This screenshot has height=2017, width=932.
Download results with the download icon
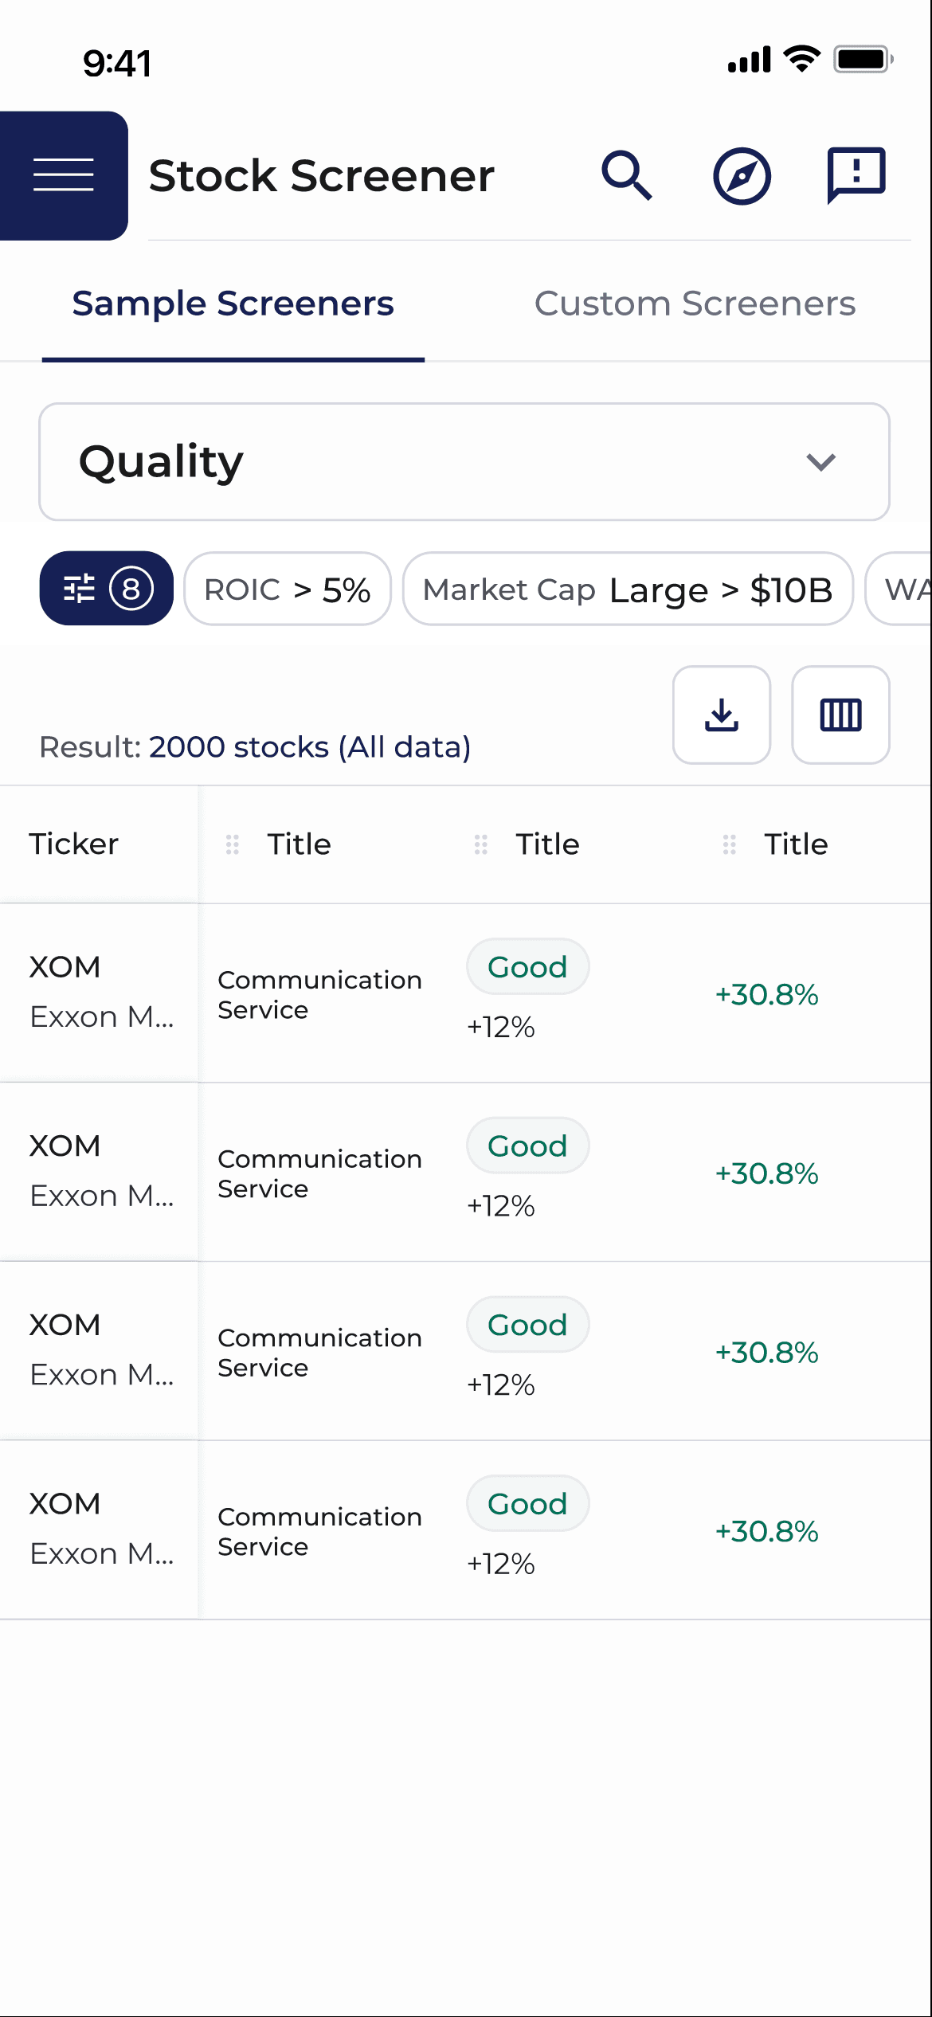(721, 715)
